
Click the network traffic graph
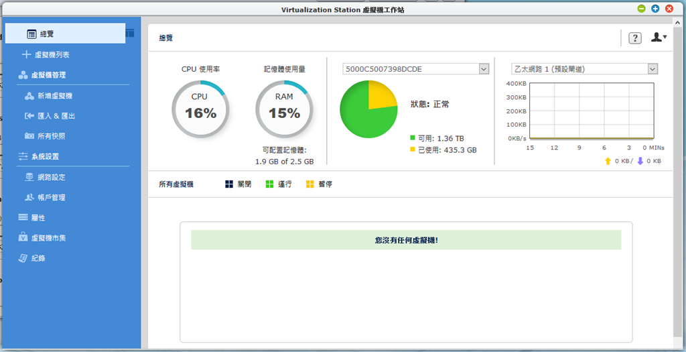[x=592, y=111]
